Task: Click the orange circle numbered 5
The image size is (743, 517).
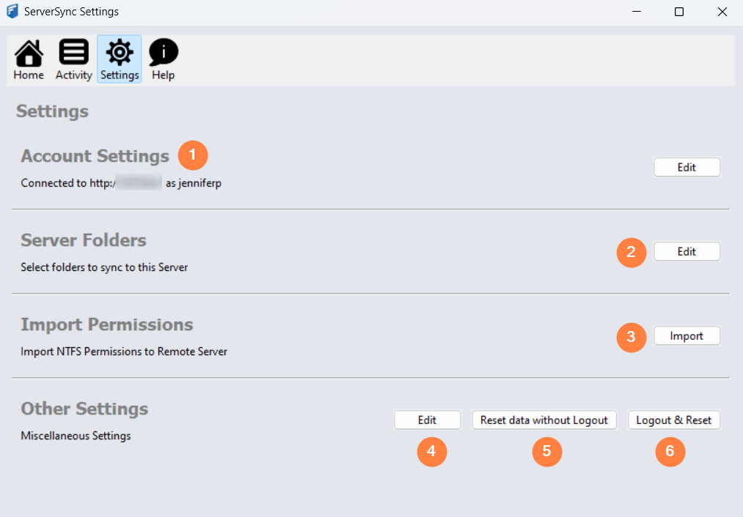Action: click(x=547, y=452)
